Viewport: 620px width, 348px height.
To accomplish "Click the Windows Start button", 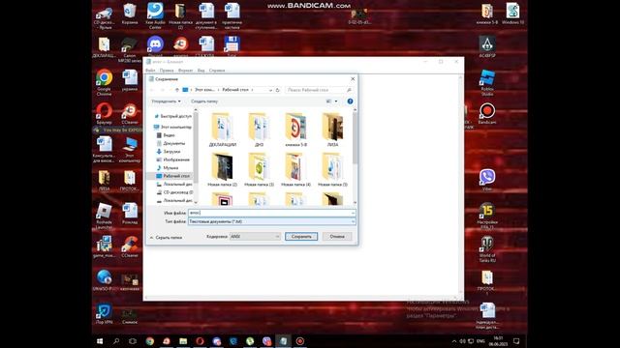I will (x=100, y=341).
